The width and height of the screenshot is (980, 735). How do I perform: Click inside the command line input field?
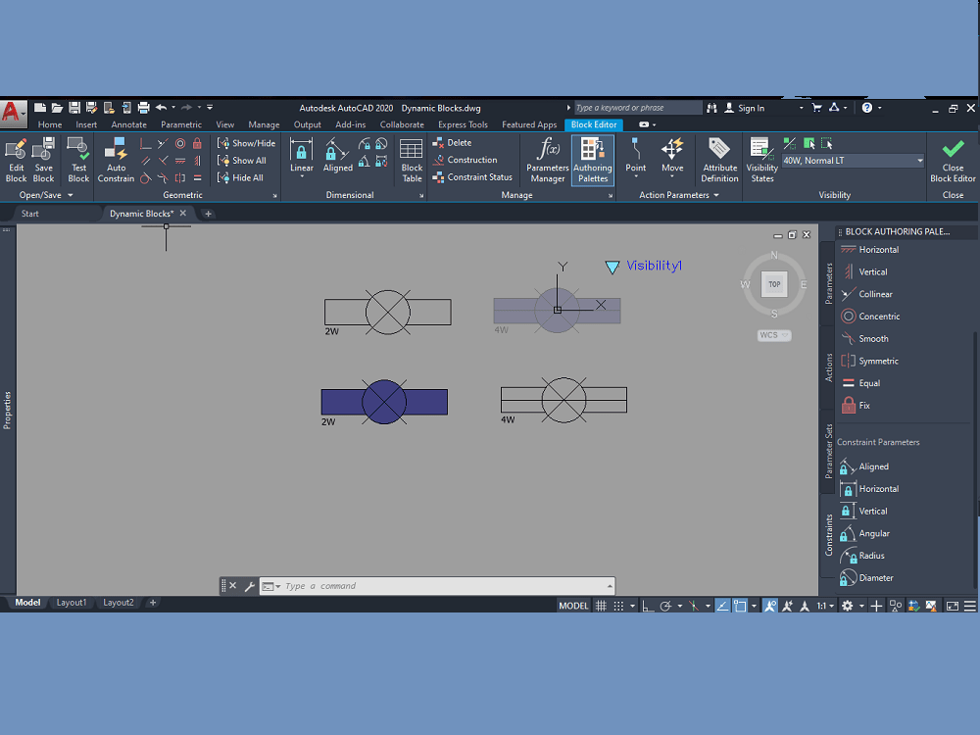click(392, 585)
